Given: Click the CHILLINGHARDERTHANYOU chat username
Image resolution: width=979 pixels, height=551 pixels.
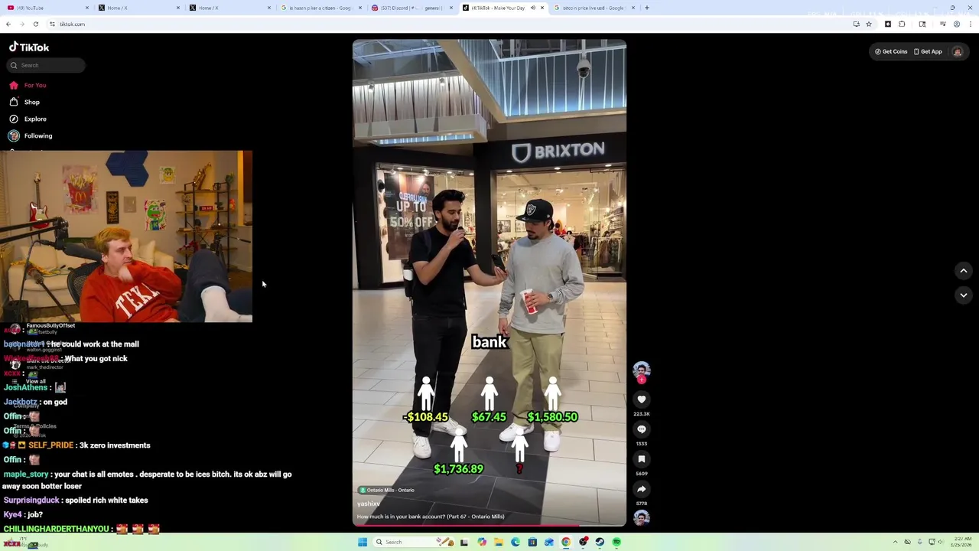Looking at the screenshot, I should click(57, 529).
